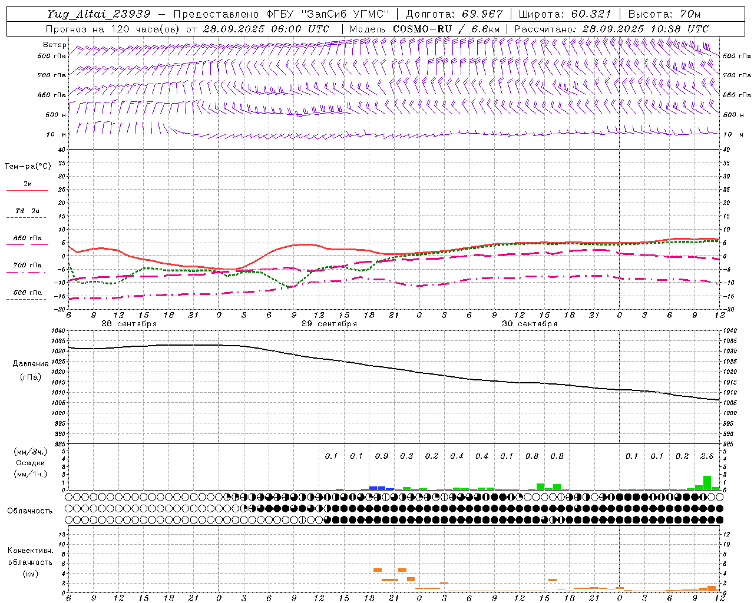Click the Облачность cloud cover label
The width and height of the screenshot is (754, 603).
tap(30, 511)
